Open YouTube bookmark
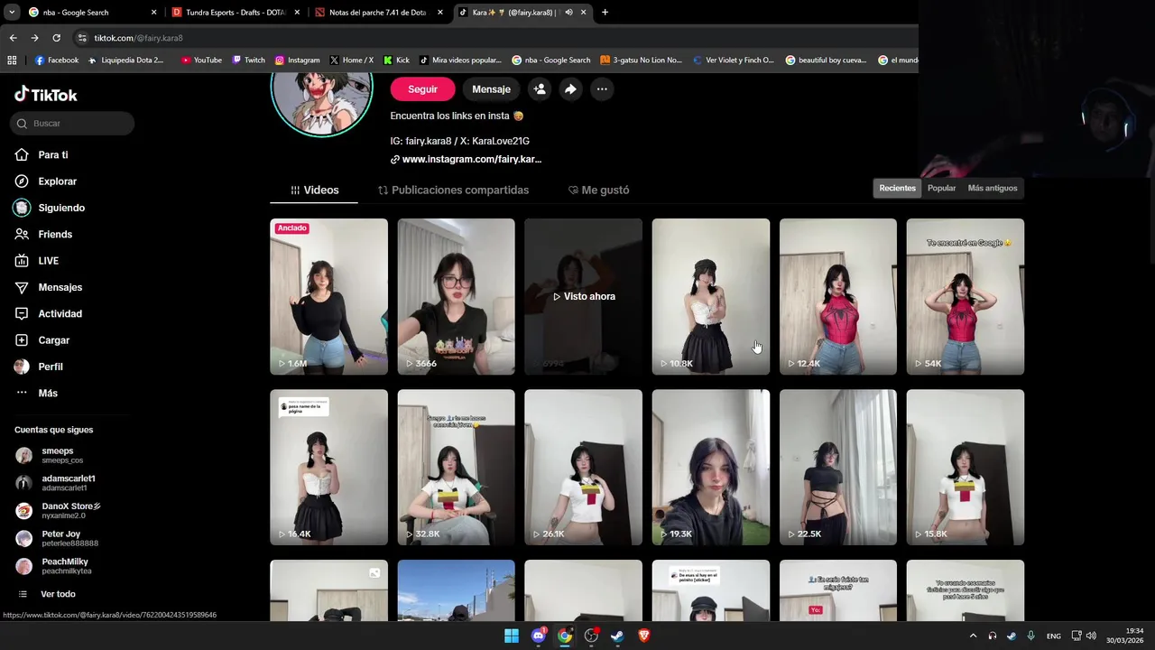This screenshot has width=1155, height=650. point(201,60)
